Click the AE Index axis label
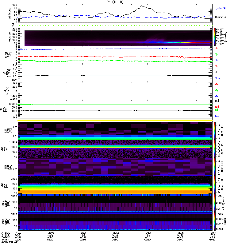Image resolution: width=230 pixels, height=246 pixels. (x=10, y=14)
